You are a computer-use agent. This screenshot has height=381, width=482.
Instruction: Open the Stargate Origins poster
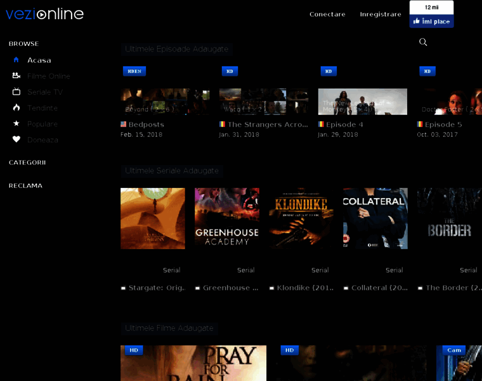click(153, 218)
